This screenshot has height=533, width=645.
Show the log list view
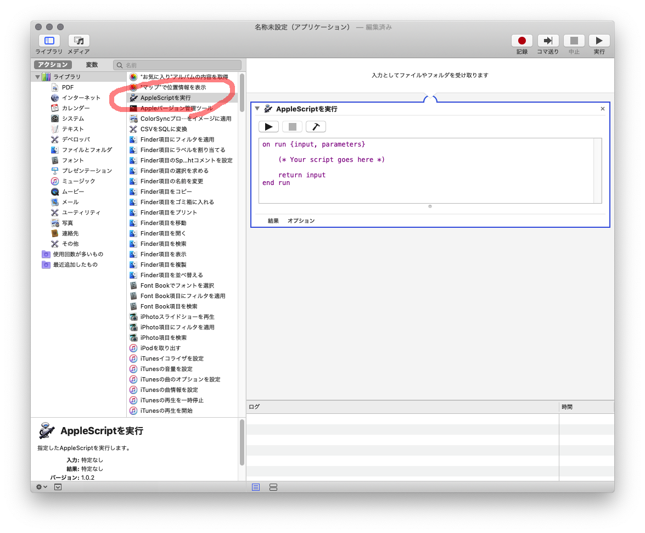256,487
